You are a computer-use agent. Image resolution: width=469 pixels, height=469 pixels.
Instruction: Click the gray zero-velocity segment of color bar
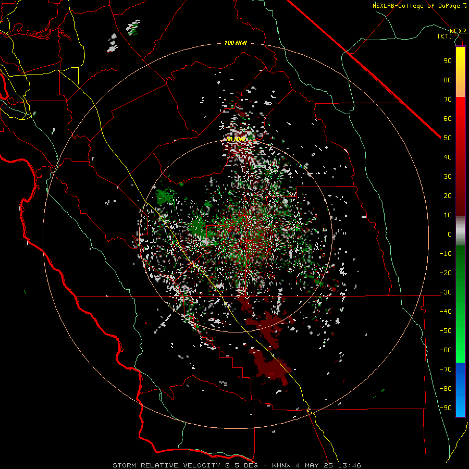(x=460, y=231)
